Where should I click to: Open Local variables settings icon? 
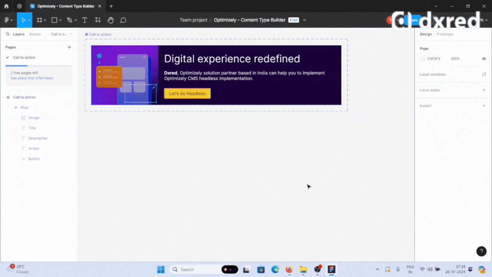pos(484,74)
